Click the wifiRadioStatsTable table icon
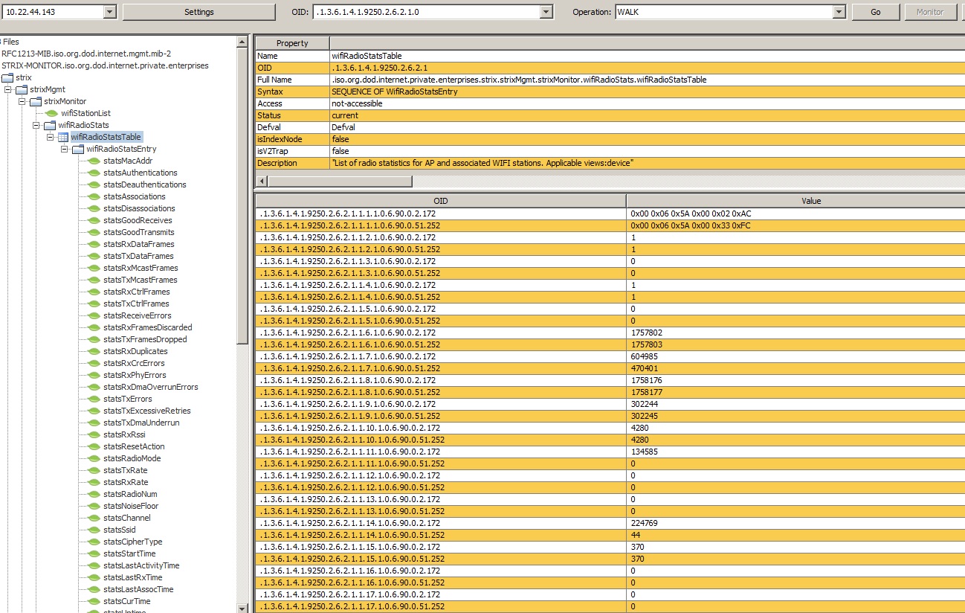Screen dimensions: 965x613 [63, 137]
